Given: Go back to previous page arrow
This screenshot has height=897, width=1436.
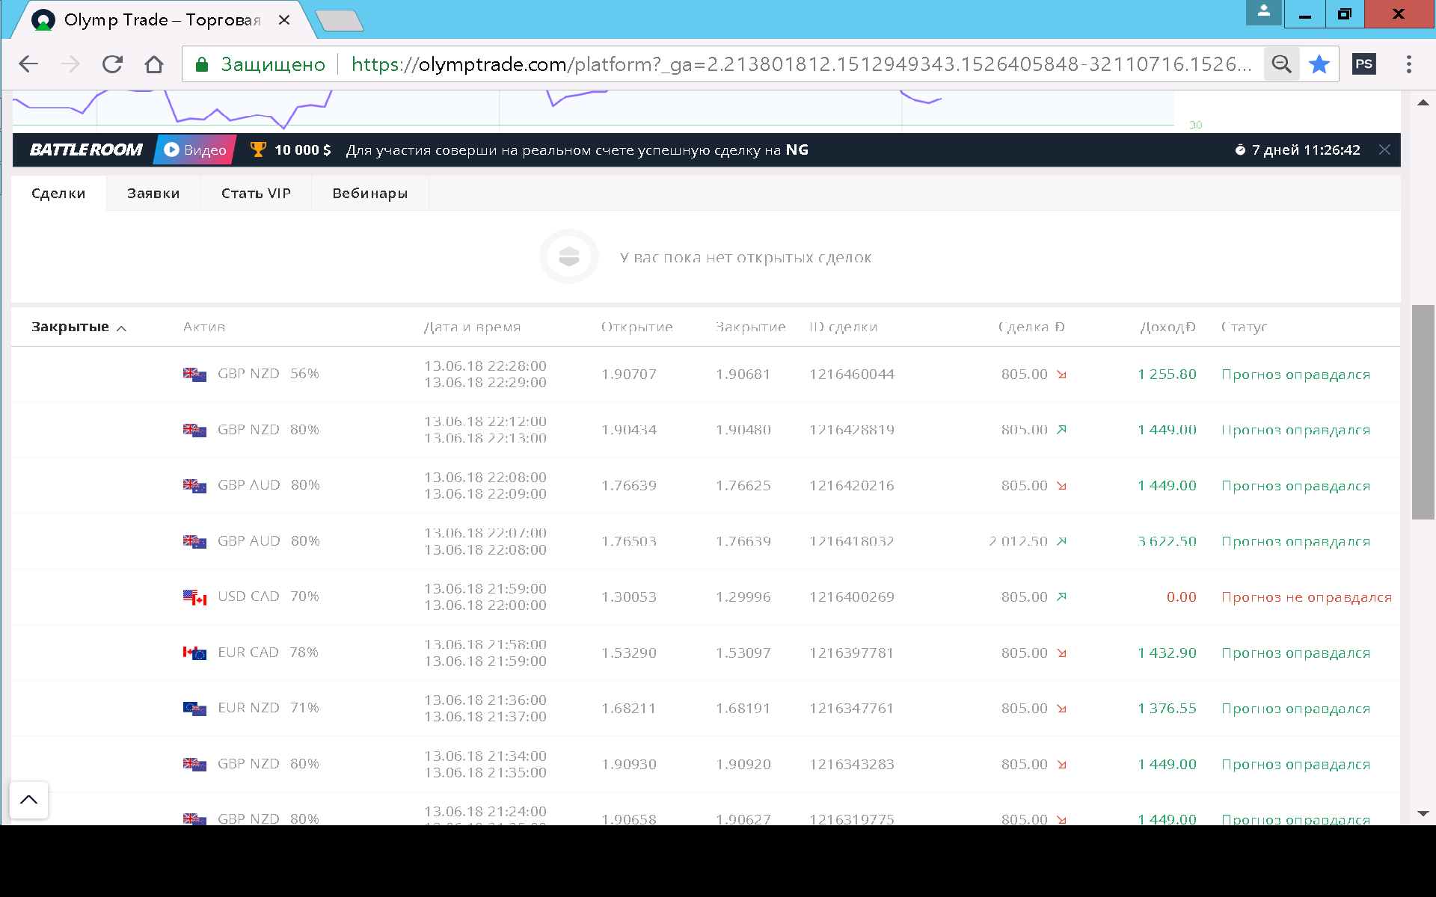Looking at the screenshot, I should click(28, 64).
